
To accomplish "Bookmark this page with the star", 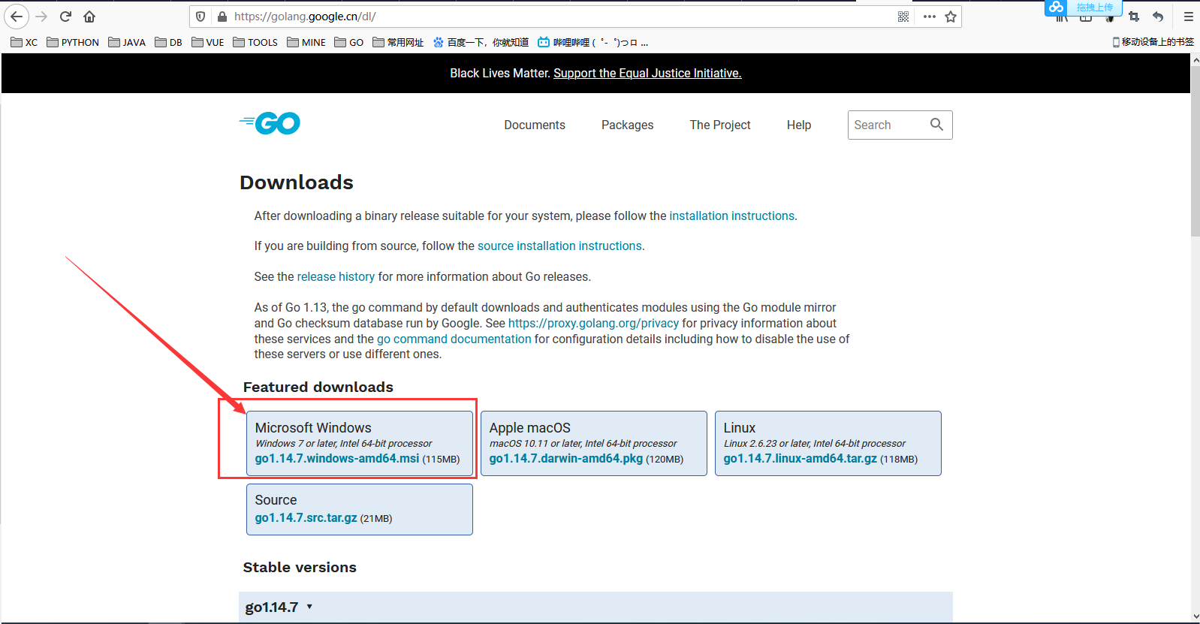I will click(951, 17).
